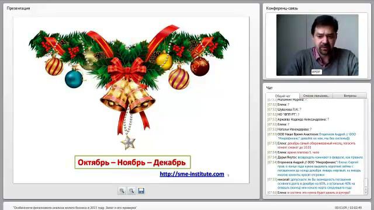This screenshot has width=374, height=210.
Task: Click the Чат panel title
Action: coord(269,88)
